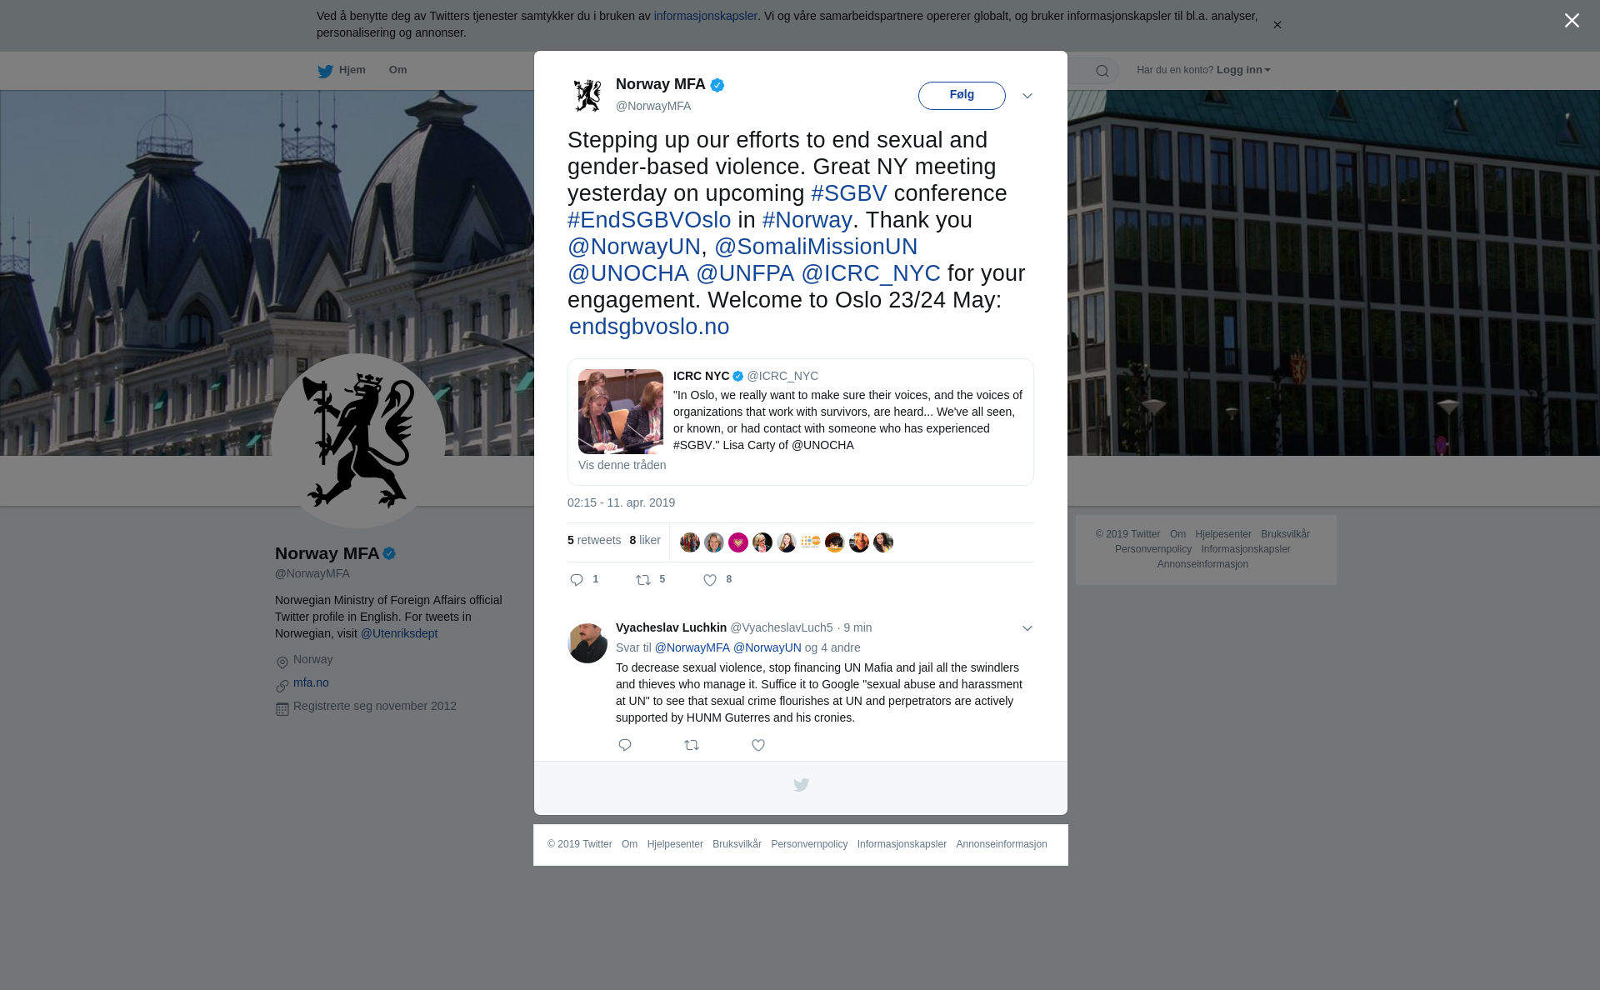Open the Om menu item in top bar

[x=397, y=70]
